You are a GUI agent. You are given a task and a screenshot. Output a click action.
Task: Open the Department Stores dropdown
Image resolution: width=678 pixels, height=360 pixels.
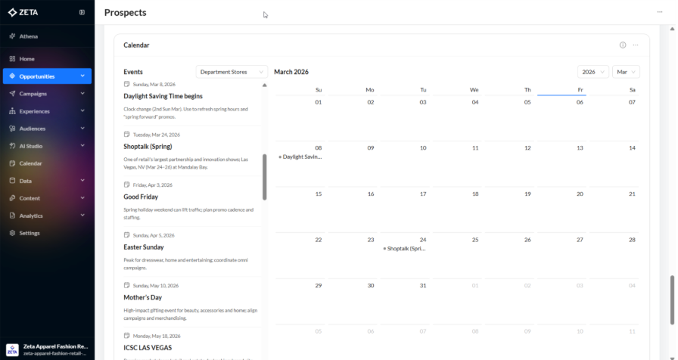(x=232, y=72)
